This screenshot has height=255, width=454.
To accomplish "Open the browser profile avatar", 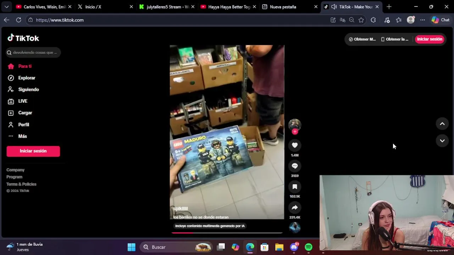I will 411,20.
